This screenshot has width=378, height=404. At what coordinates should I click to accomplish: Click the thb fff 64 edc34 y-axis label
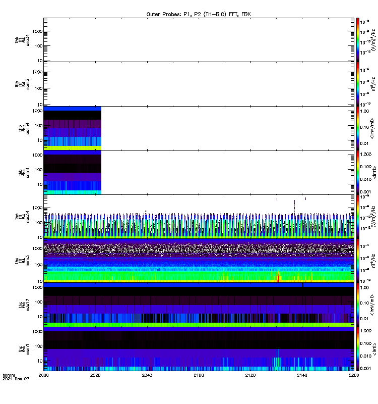coord(22,40)
